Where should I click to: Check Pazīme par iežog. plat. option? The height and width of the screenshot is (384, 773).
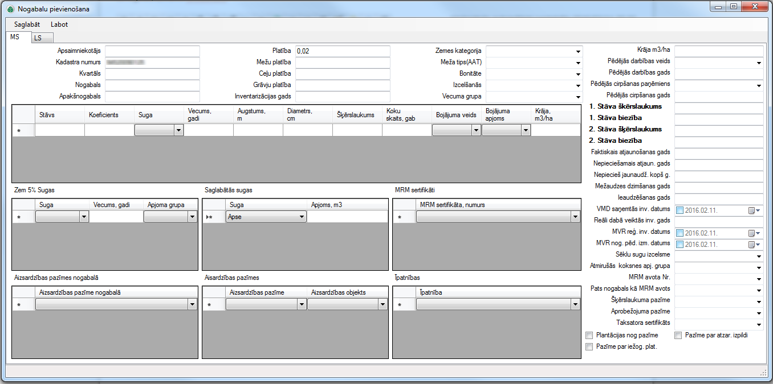589,346
